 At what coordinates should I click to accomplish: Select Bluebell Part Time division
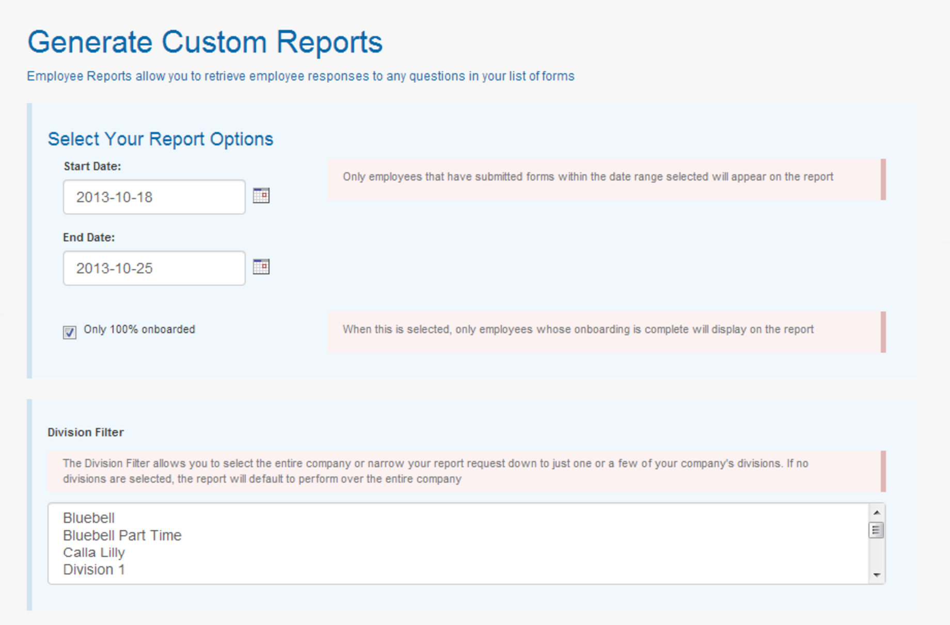click(x=122, y=535)
